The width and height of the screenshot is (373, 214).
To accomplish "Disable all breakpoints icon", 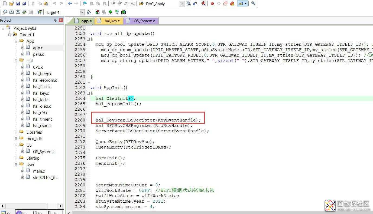I will point(225,4).
